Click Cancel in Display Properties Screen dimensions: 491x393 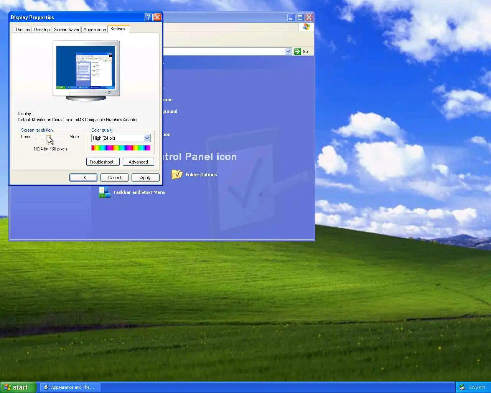click(114, 178)
